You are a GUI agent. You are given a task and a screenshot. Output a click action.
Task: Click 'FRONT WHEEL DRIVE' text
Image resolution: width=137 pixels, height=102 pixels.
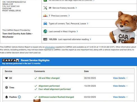pyautogui.click(x=12, y=11)
